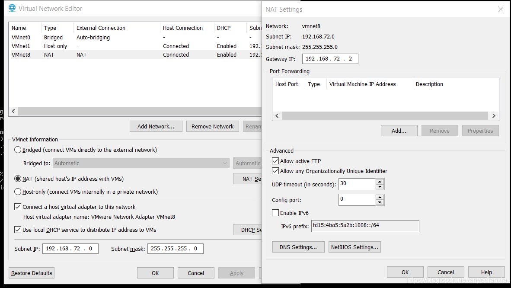Click the DHCP column header
This screenshot has height=288, width=511.
[x=230, y=28]
